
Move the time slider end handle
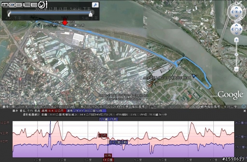pos(90,15)
